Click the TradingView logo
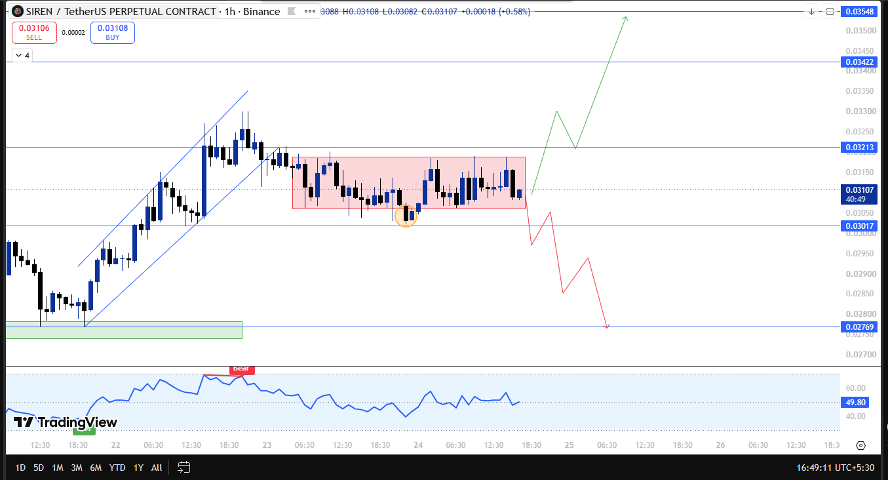The height and width of the screenshot is (480, 888). (x=66, y=422)
